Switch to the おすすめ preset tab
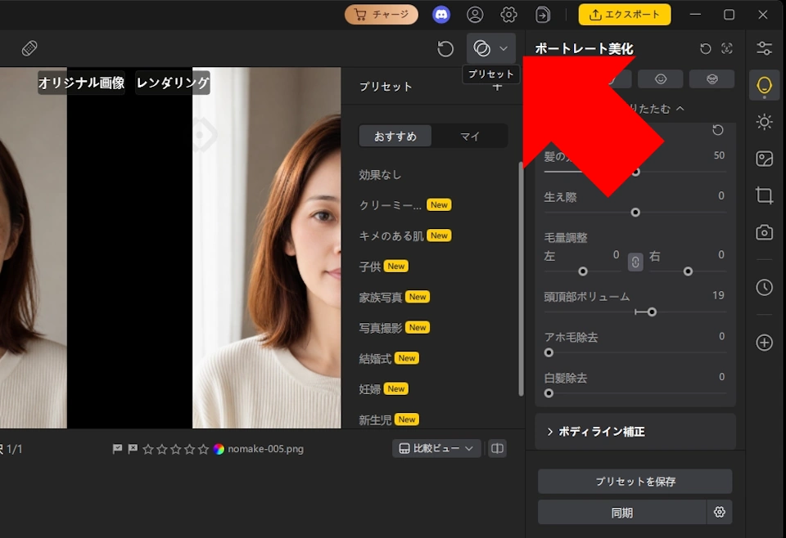Viewport: 786px width, 538px height. pos(395,136)
